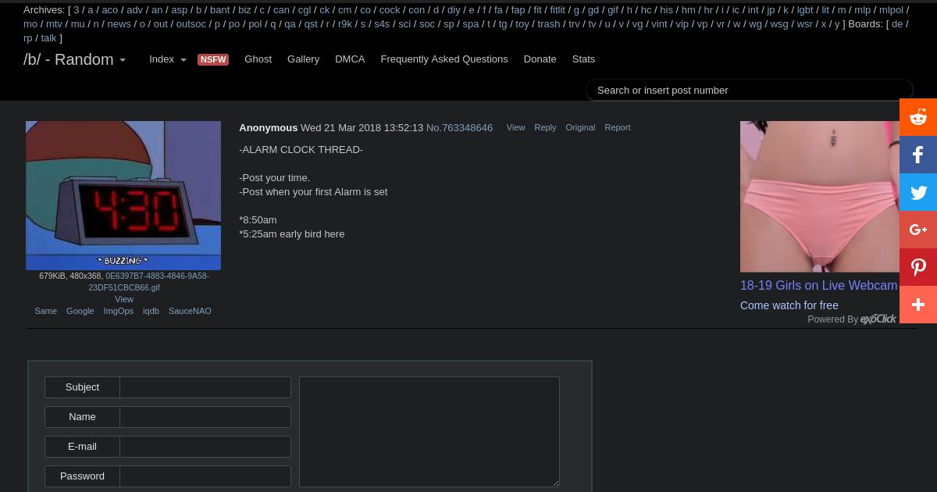Share thread via Twitter icon
Viewport: 937px width, 492px height.
[918, 192]
